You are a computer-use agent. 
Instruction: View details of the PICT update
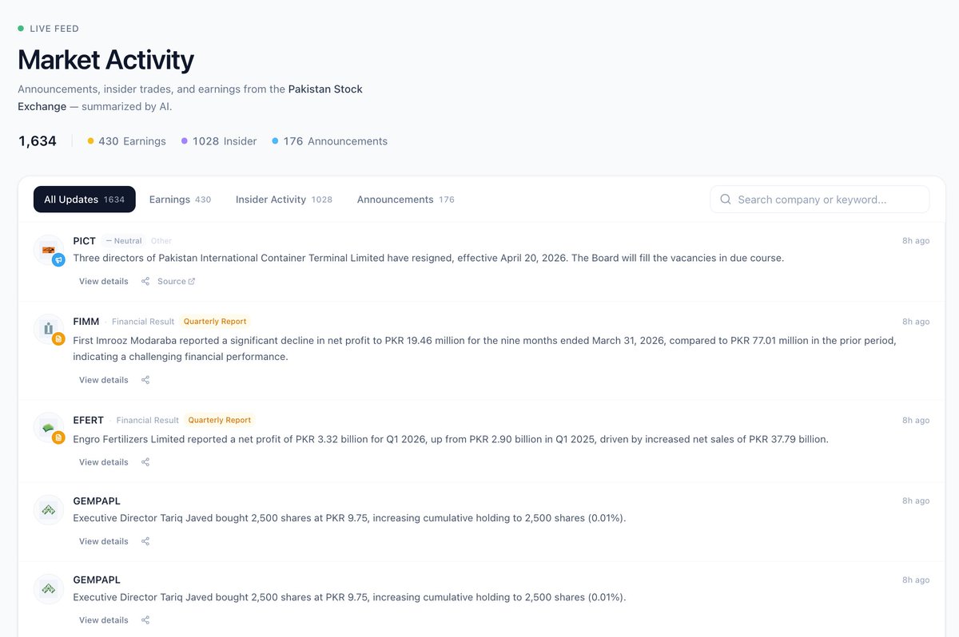coord(104,281)
